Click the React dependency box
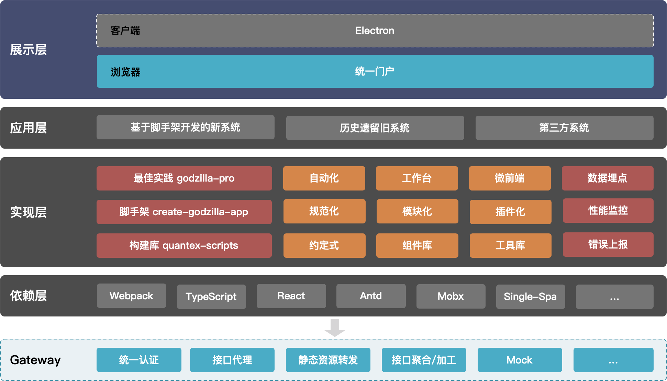This screenshot has height=381, width=667. (x=291, y=296)
